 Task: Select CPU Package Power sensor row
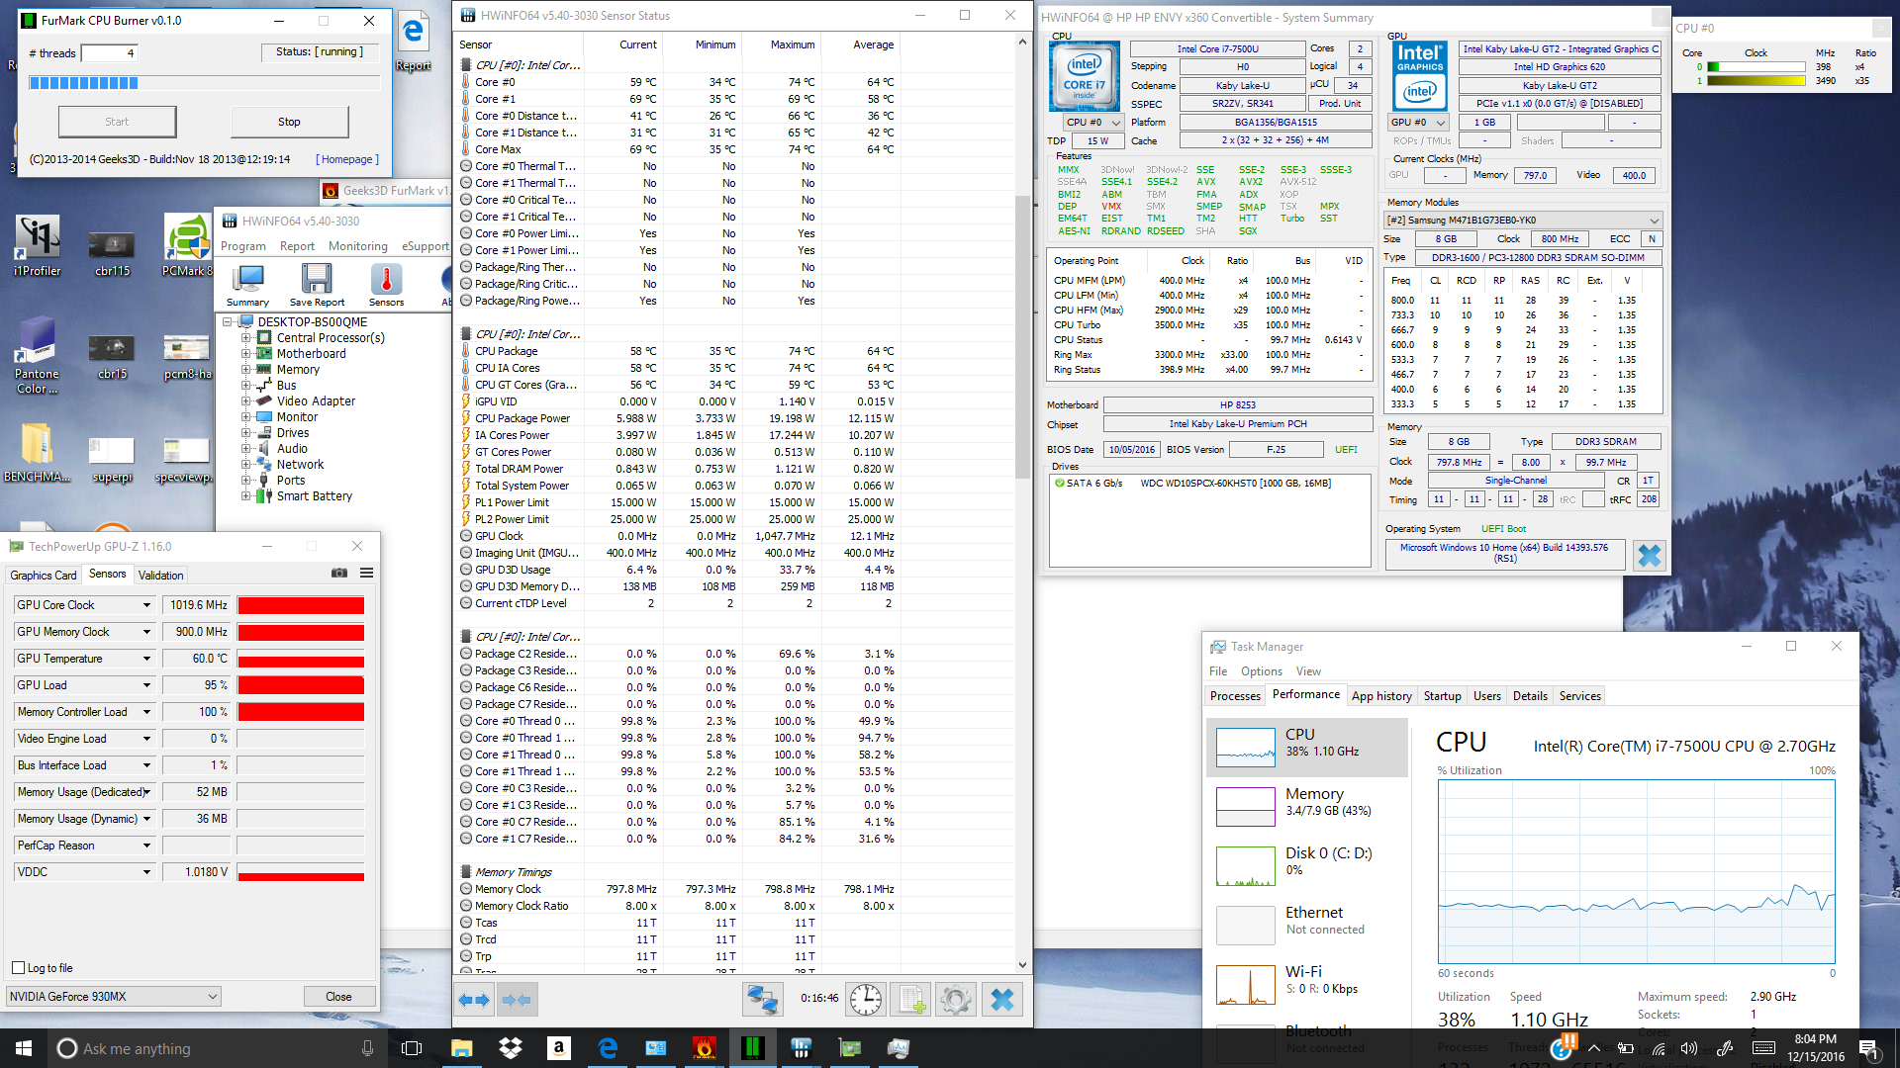click(678, 418)
